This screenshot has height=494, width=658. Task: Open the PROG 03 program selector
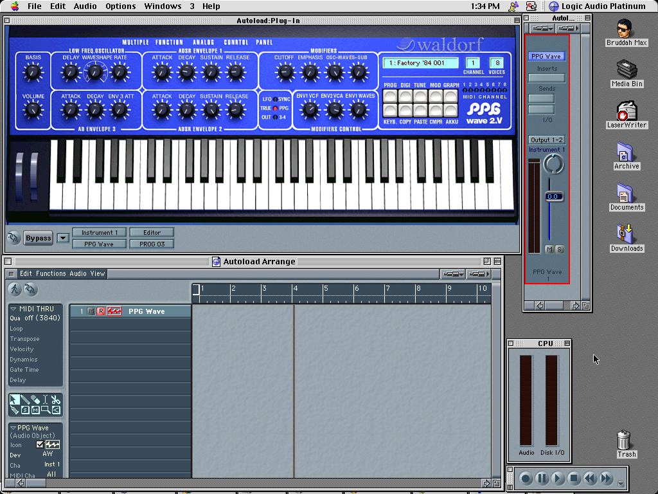152,244
